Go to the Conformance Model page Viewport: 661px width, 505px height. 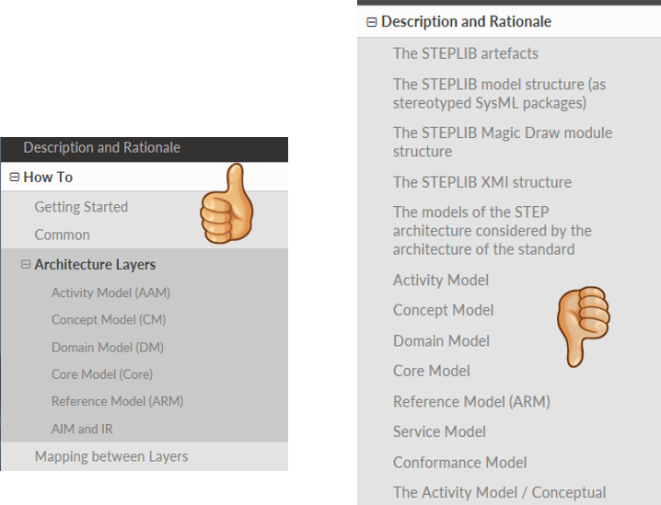[x=459, y=463]
